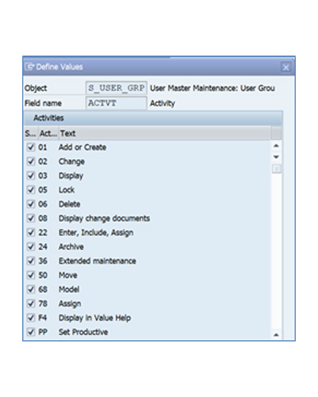The height and width of the screenshot is (397, 318).
Task: Toggle 08 Display change documents checkbox
Action: point(31,218)
